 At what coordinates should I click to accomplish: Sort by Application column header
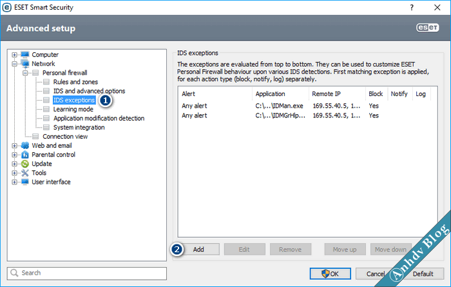tap(280, 94)
